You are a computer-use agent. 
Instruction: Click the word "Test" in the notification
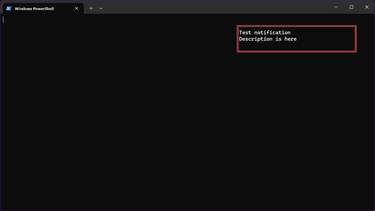[x=245, y=33]
